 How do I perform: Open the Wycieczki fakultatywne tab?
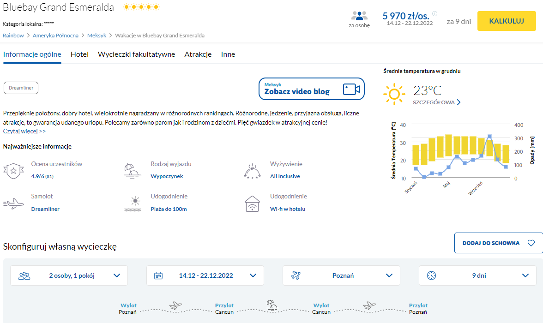[x=137, y=54]
